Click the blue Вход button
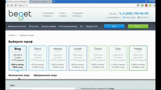The image size is (161, 90). 114,26
